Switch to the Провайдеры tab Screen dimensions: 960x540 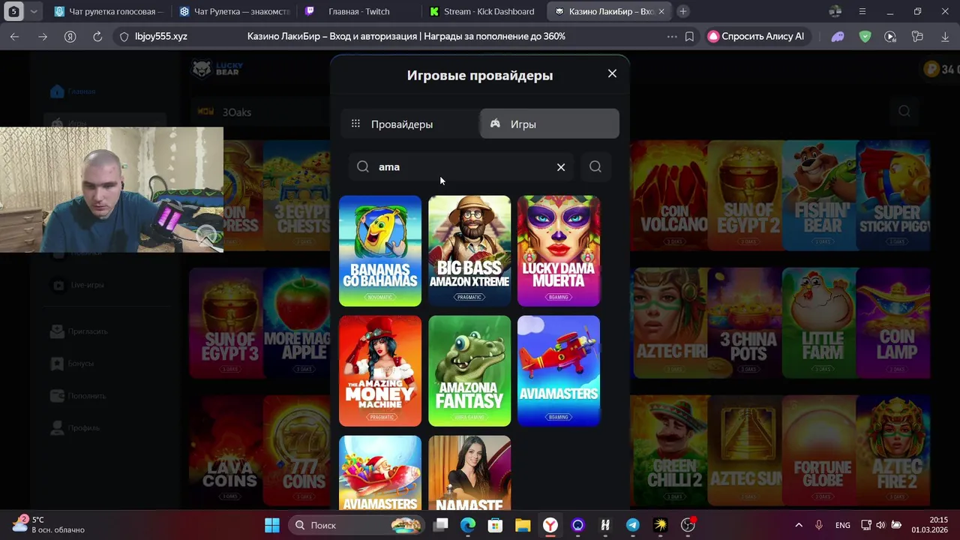(410, 124)
